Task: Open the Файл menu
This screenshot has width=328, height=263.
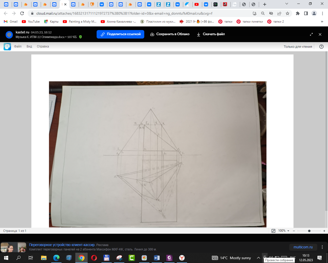Action: pyautogui.click(x=18, y=46)
